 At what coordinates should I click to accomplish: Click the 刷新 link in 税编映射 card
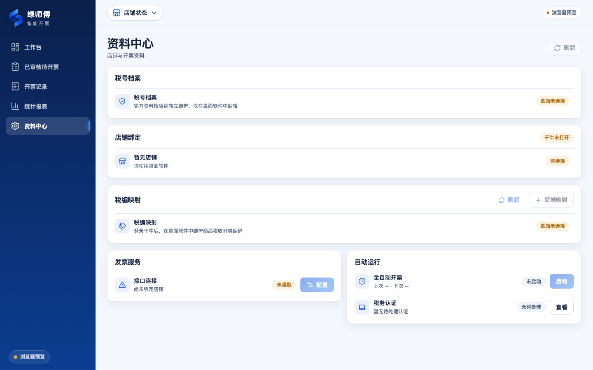pyautogui.click(x=509, y=200)
